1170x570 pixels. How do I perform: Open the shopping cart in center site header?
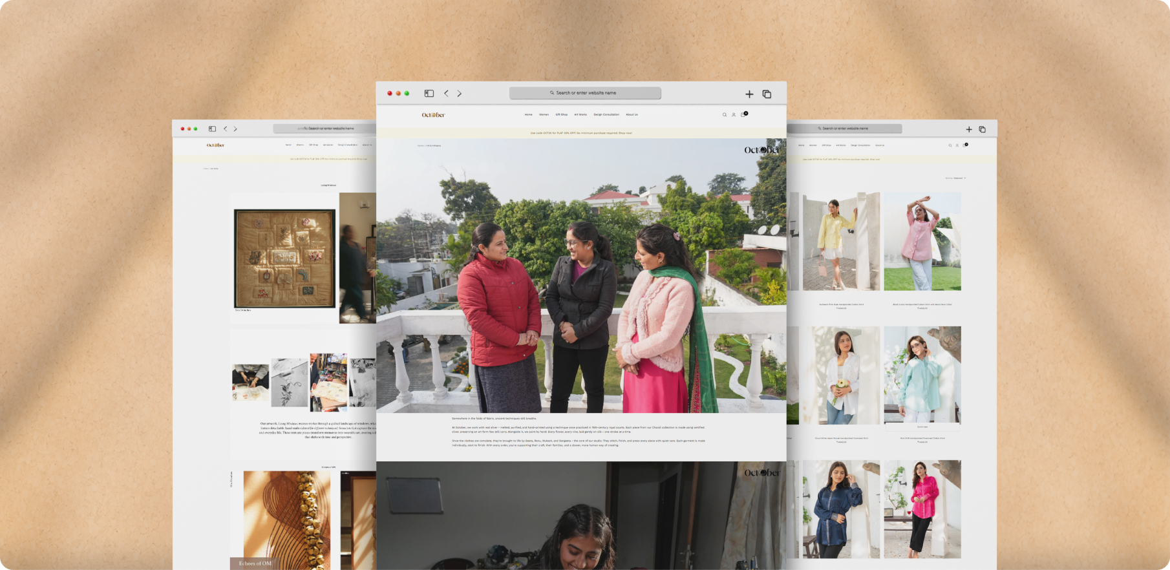(743, 115)
